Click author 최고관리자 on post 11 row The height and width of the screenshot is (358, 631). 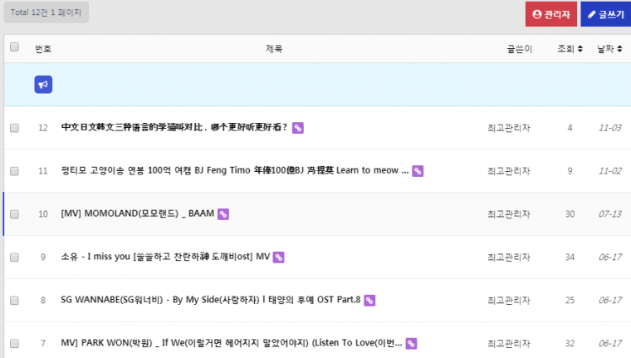[x=509, y=171]
